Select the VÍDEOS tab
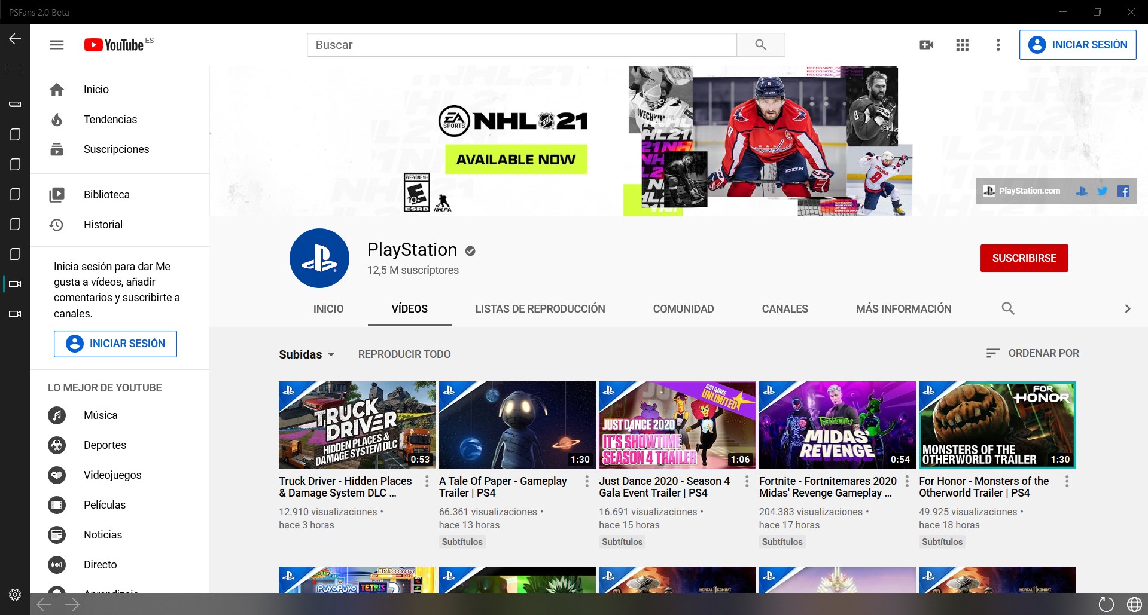 pos(410,309)
